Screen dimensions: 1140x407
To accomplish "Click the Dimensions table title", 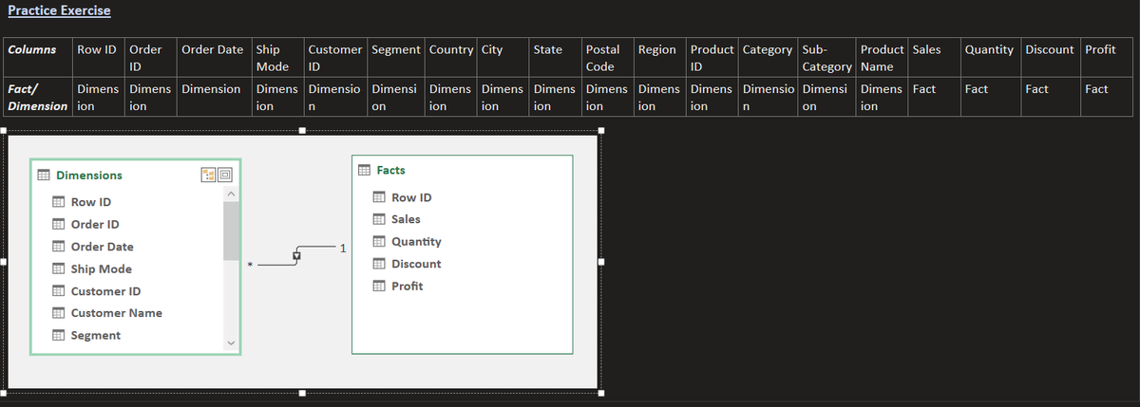I will [x=89, y=176].
